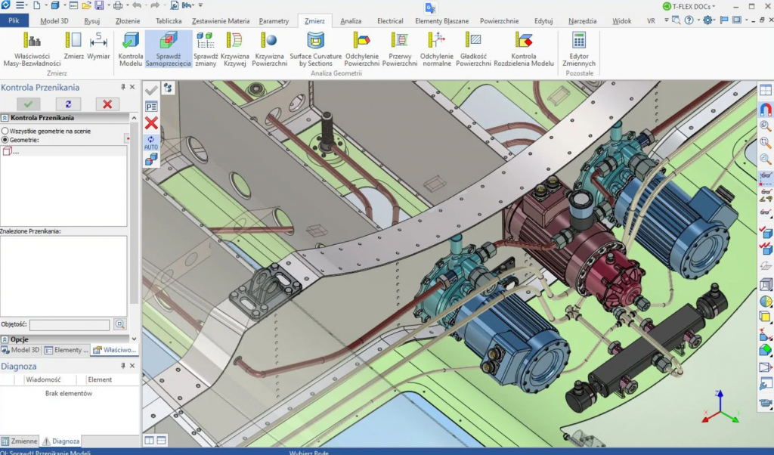Select Surface Curvature by Sections

tap(315, 48)
